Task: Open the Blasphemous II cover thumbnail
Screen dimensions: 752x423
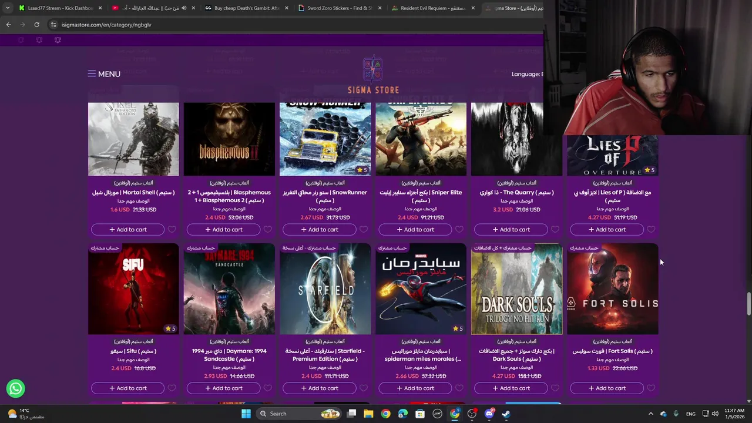Action: point(229,139)
